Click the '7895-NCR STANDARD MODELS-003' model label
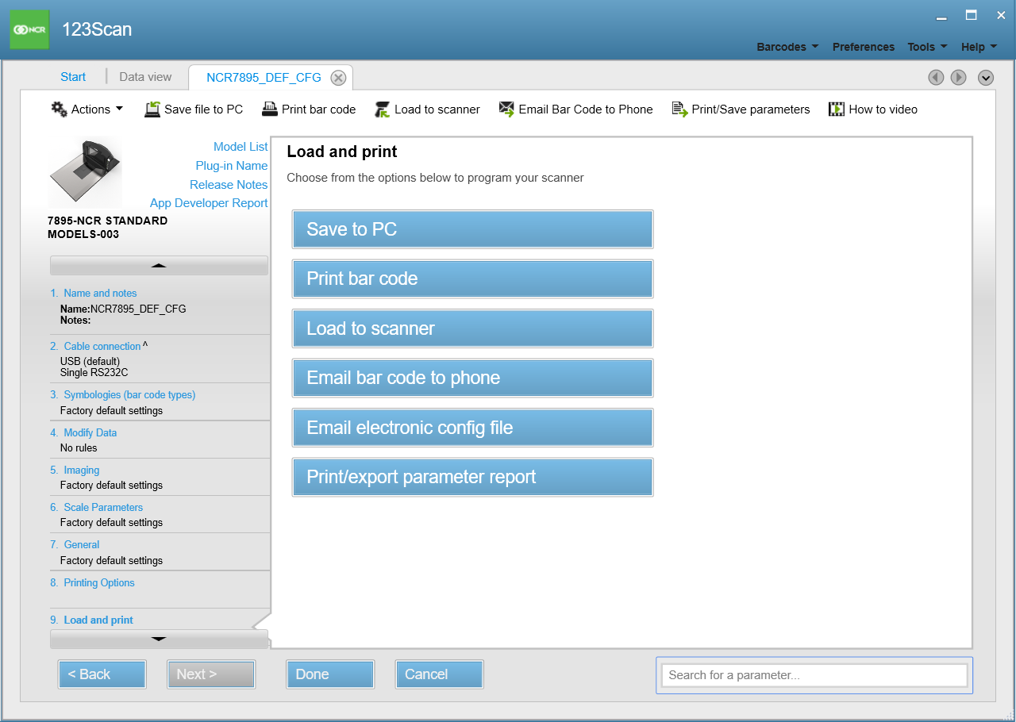Viewport: 1016px width, 722px height. 108,228
